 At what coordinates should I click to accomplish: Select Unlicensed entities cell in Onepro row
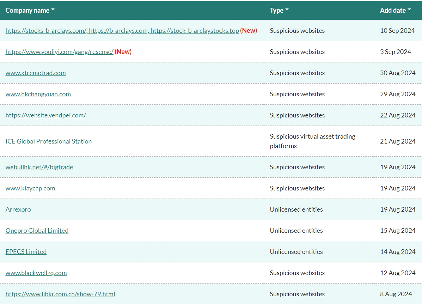296,231
